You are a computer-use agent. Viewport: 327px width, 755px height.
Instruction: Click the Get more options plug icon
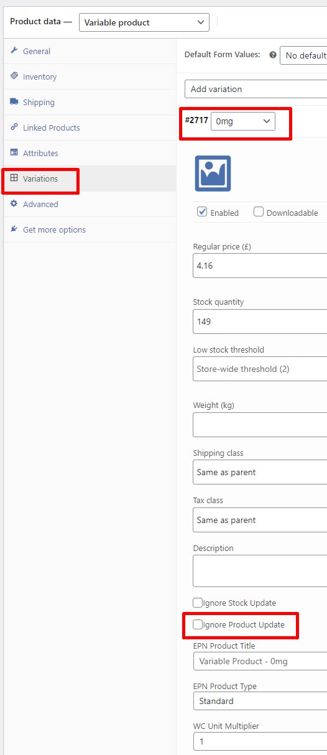[14, 229]
